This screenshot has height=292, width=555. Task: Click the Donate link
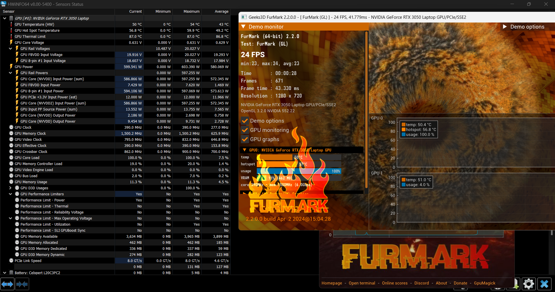tap(460, 283)
